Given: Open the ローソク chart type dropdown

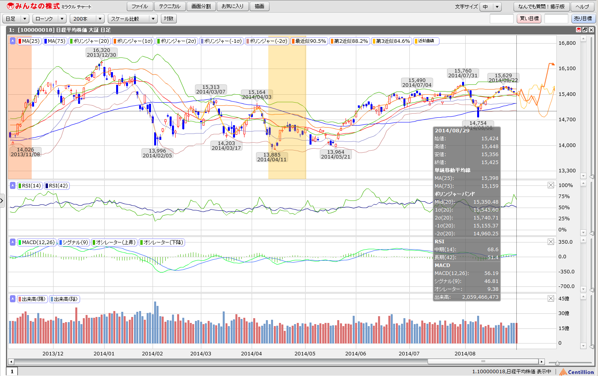Looking at the screenshot, I should point(50,19).
